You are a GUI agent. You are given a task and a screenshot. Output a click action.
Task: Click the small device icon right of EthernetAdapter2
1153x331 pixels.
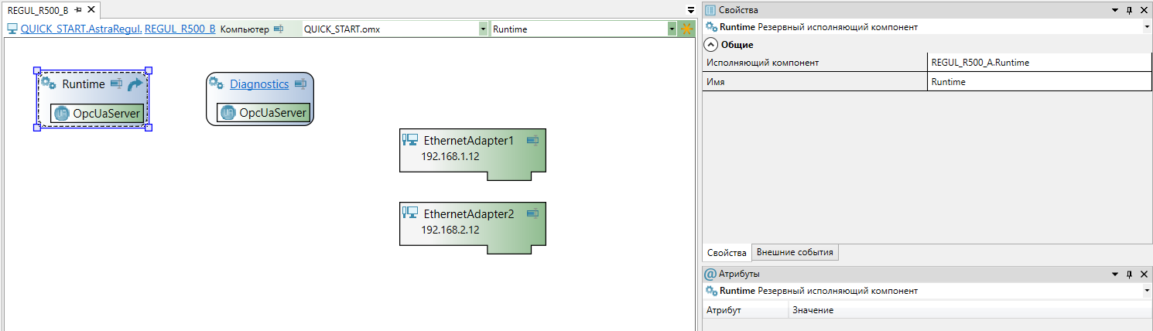click(x=532, y=213)
